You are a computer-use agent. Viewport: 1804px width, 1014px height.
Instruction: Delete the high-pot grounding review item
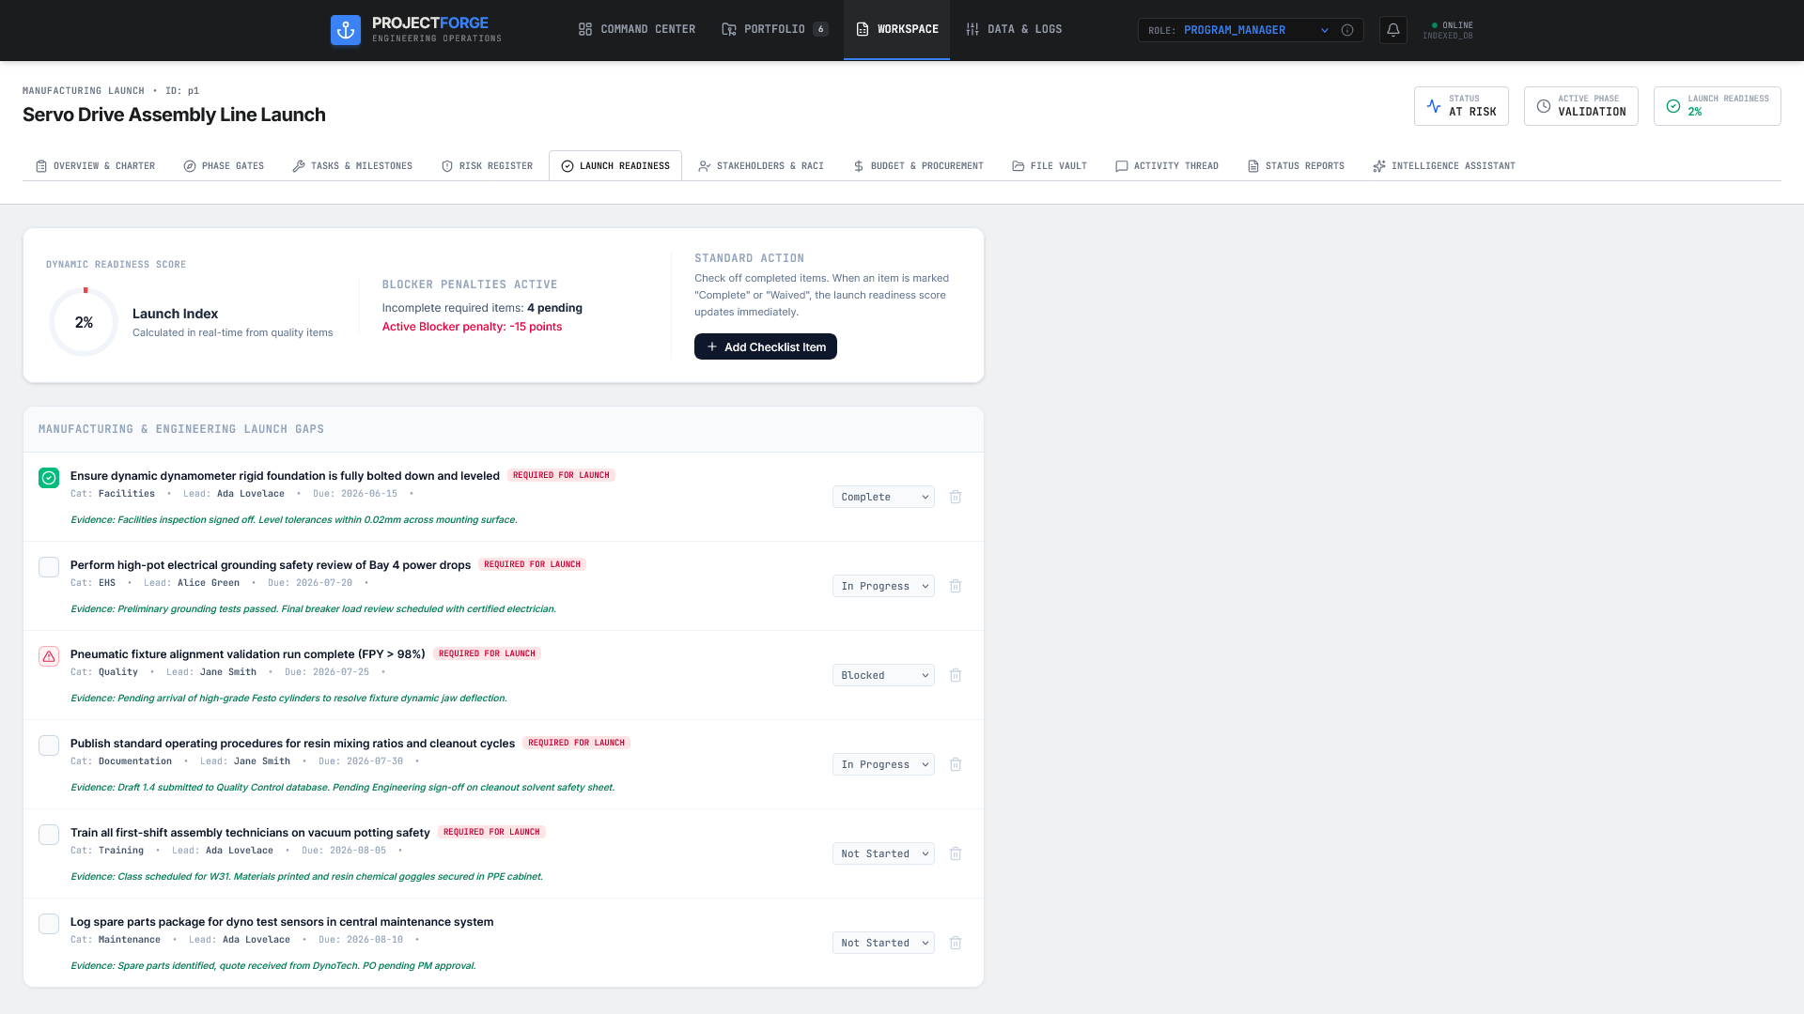pyautogui.click(x=956, y=586)
